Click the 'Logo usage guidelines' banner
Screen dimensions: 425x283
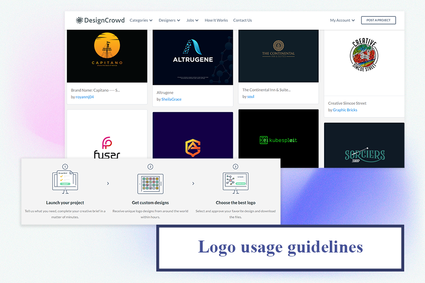(x=280, y=248)
